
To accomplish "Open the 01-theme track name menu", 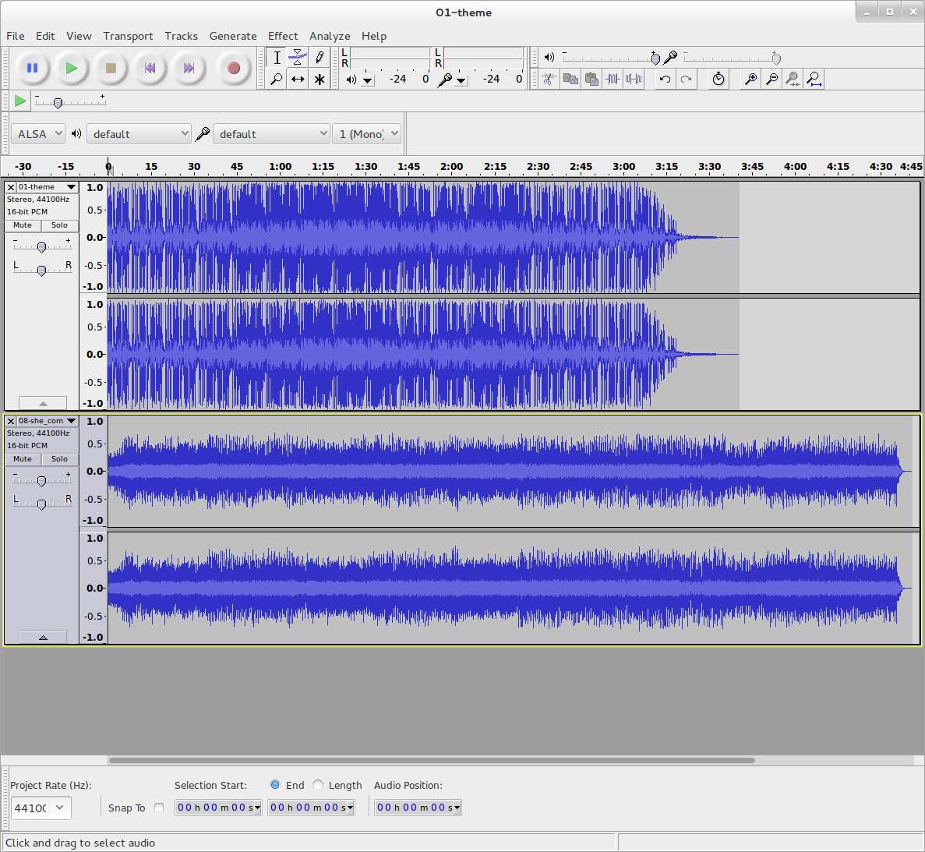I will [x=48, y=187].
